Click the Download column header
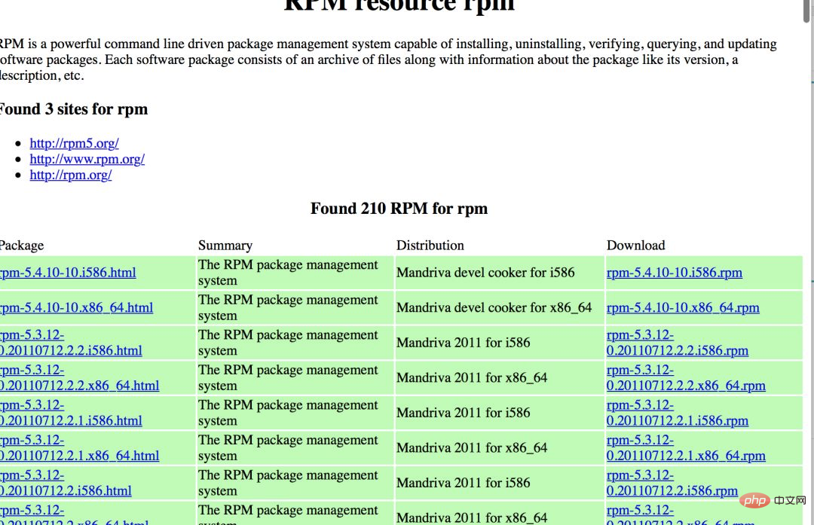 (x=636, y=246)
